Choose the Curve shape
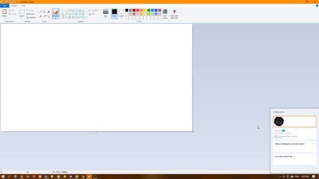319x179 pixels. (66, 10)
